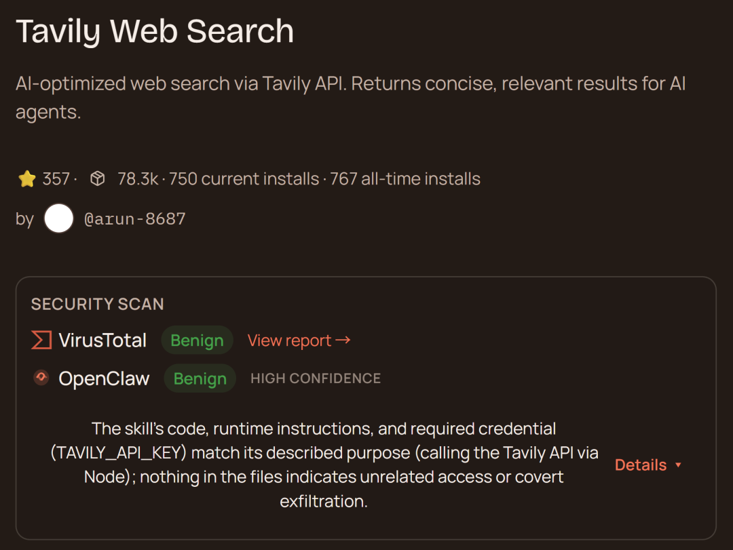Click the Tavily Web Search title
This screenshot has height=550, width=733.
pyautogui.click(x=155, y=31)
